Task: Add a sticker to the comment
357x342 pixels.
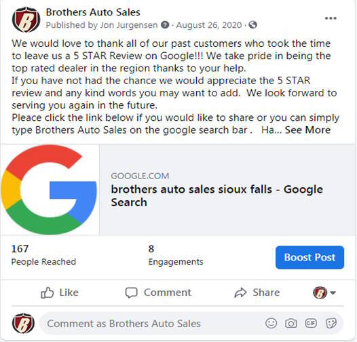Action: (331, 323)
